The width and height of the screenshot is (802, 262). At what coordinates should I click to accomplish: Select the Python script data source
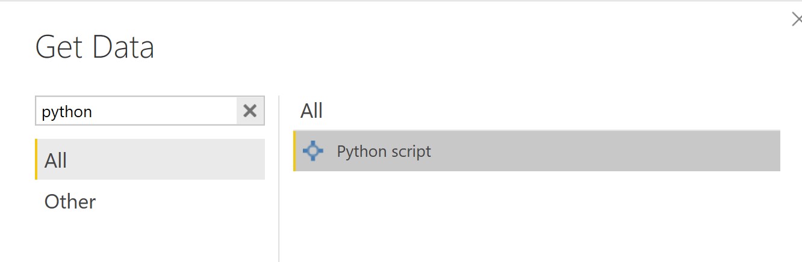click(536, 151)
